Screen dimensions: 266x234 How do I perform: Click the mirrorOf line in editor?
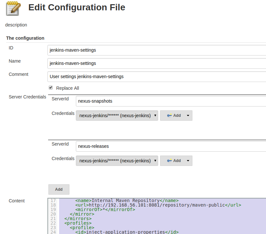point(105,209)
